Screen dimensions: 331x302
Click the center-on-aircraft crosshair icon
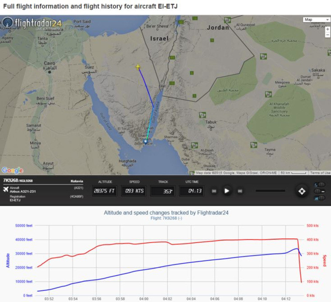[x=301, y=191]
